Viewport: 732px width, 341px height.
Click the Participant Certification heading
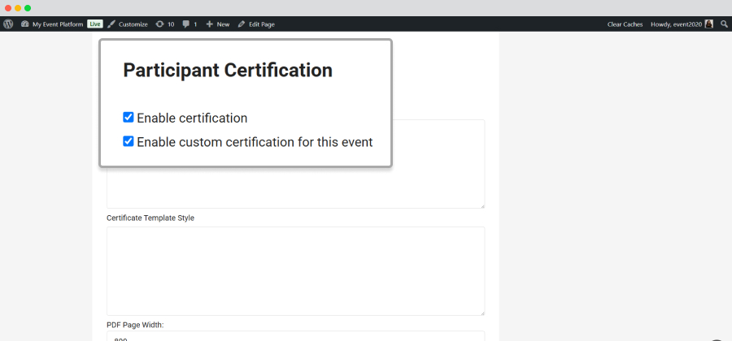point(228,71)
